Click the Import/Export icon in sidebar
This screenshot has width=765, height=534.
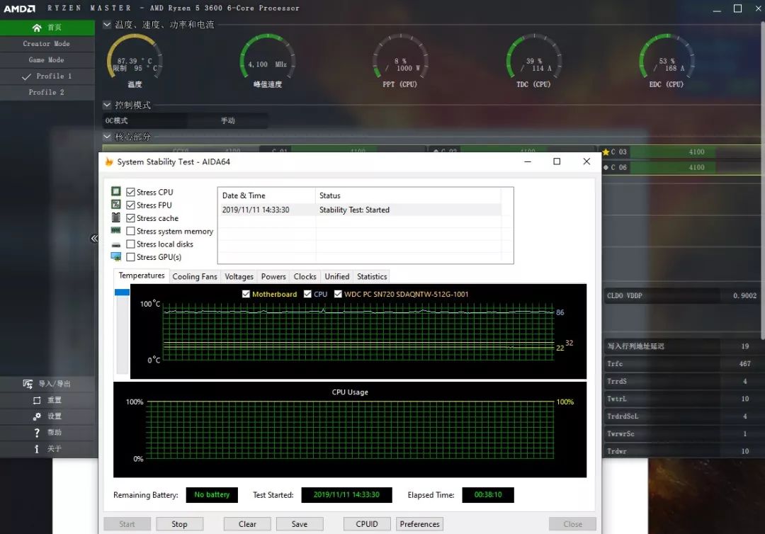(28, 384)
